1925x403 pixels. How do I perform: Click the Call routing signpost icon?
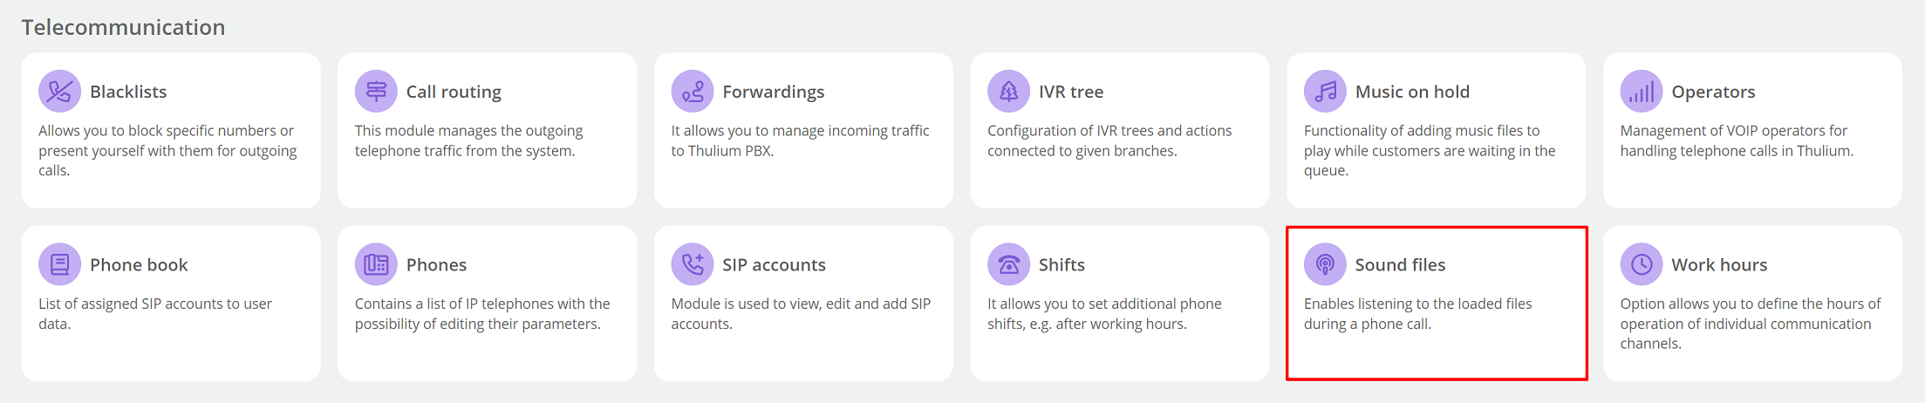376,92
